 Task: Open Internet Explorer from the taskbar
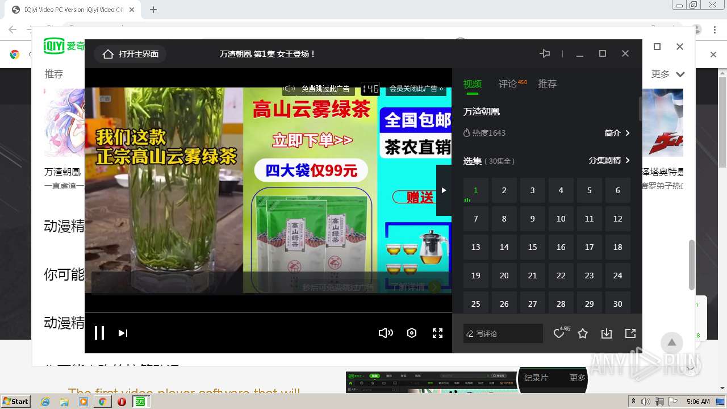click(45, 402)
